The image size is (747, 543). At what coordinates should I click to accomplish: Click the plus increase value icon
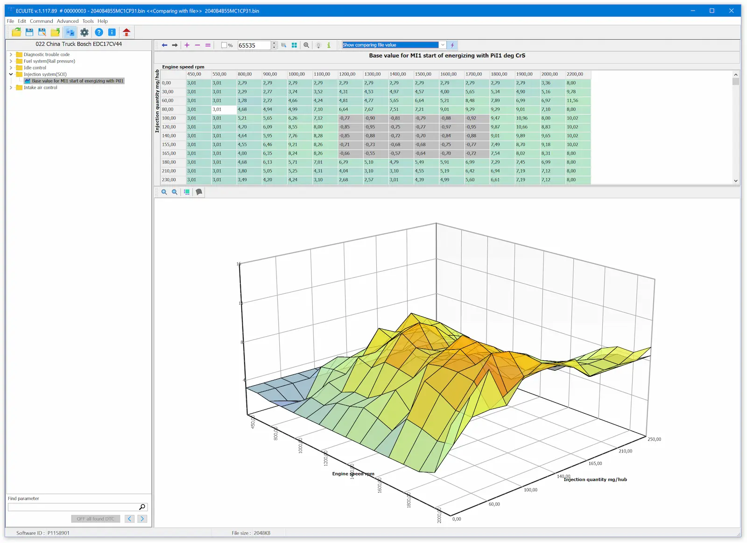pyautogui.click(x=187, y=45)
